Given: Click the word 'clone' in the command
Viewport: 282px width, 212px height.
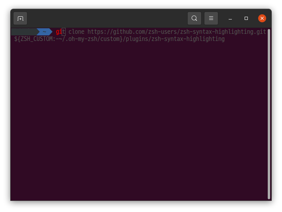Looking at the screenshot, I should [76, 32].
